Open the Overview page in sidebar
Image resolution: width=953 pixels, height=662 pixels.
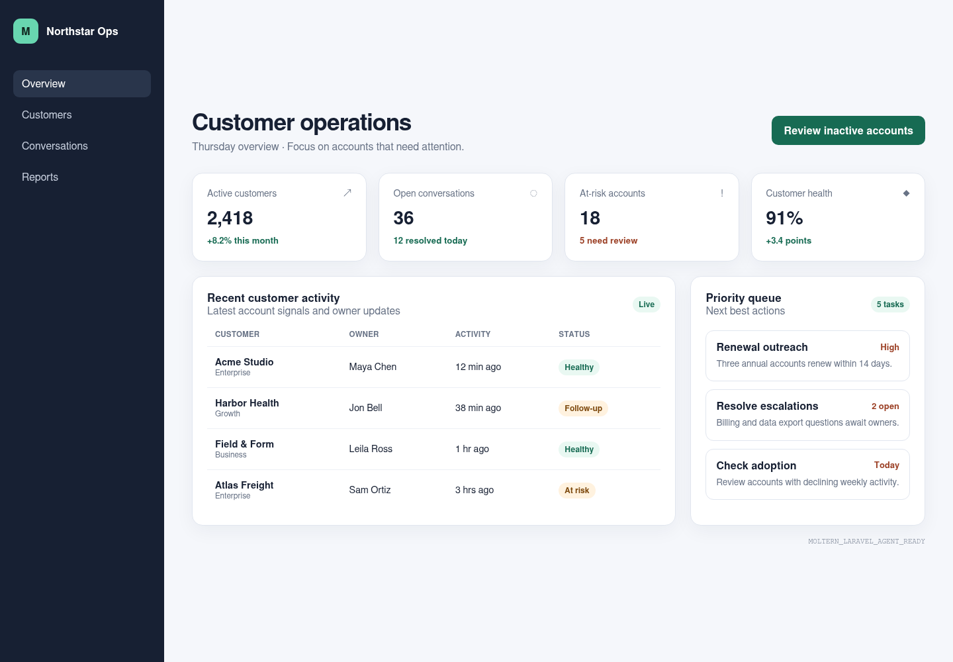tap(82, 84)
